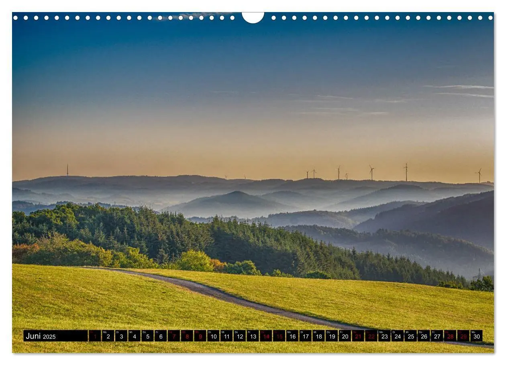
Task: Click the Juni 2025 month label
Action: point(41,336)
